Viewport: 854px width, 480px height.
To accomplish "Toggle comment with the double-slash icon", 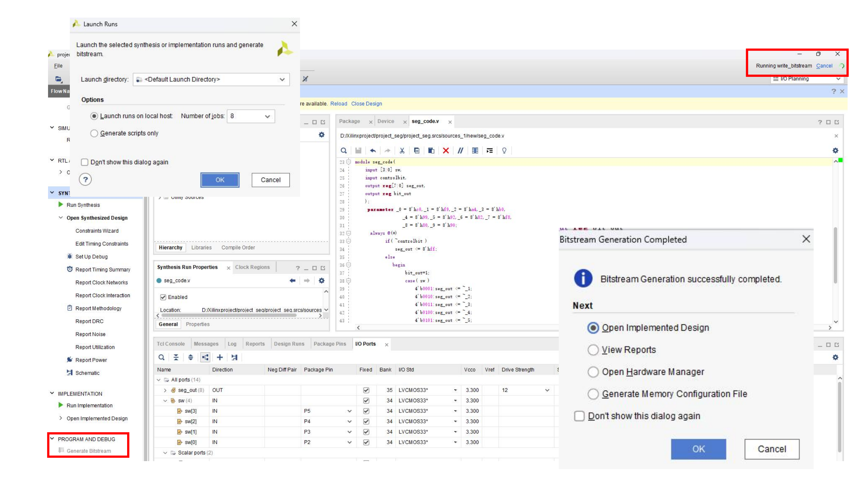I will tap(460, 151).
